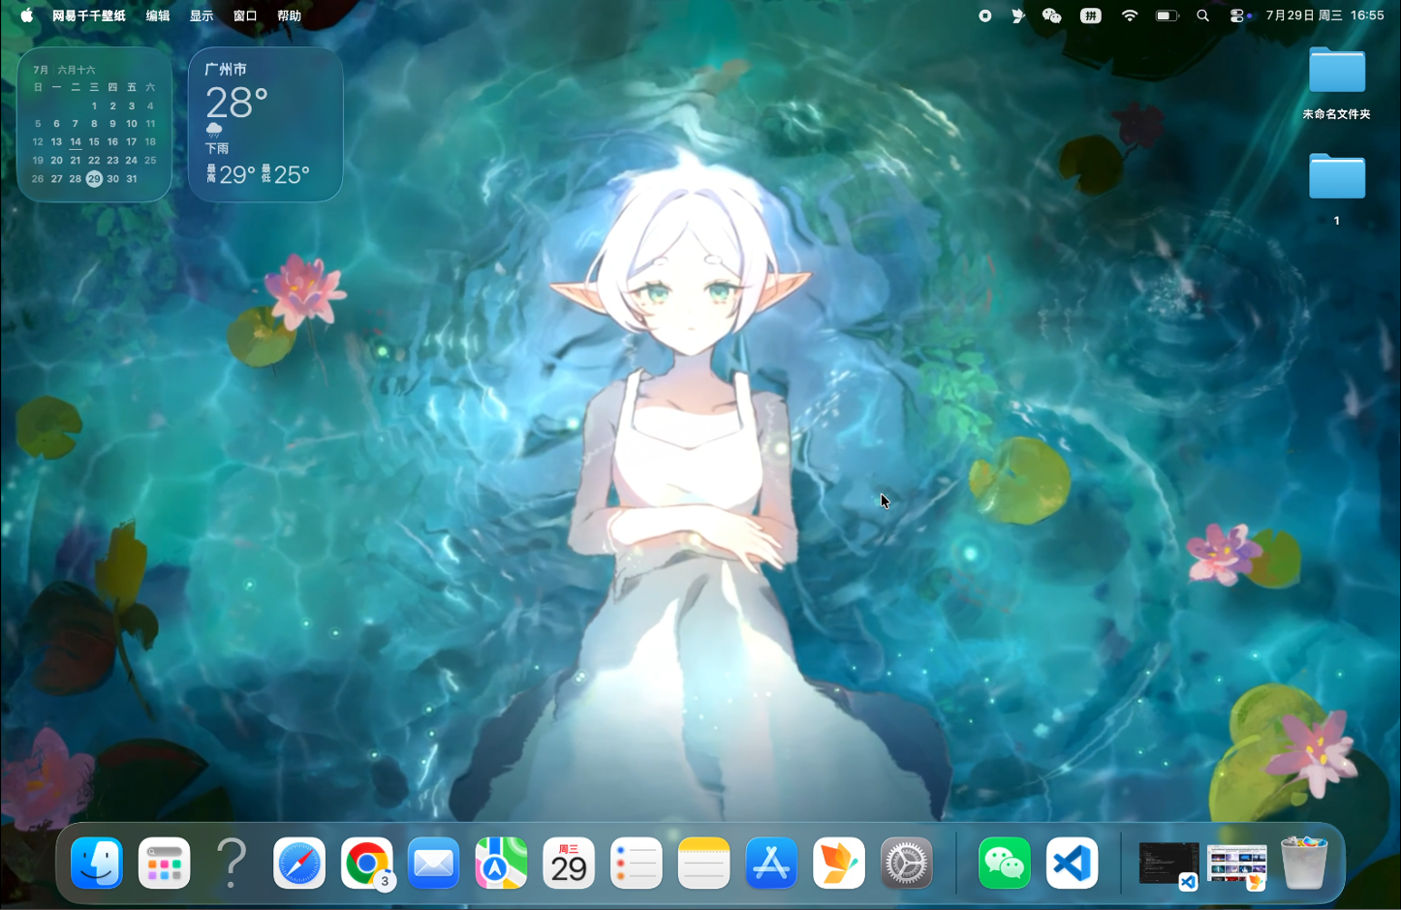Open the Wi-Fi status menu
Viewport: 1401px width, 910px height.
click(x=1130, y=15)
